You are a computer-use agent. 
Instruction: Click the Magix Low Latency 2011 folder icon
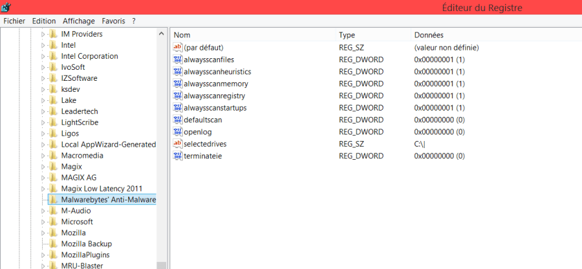[53, 189]
